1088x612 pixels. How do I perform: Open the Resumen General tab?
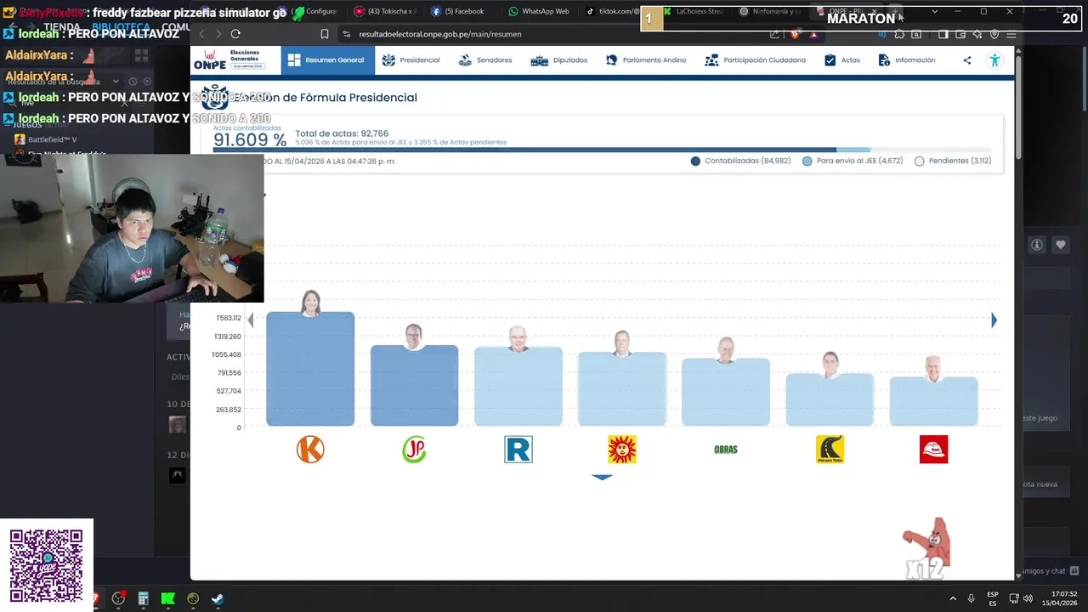tap(326, 60)
